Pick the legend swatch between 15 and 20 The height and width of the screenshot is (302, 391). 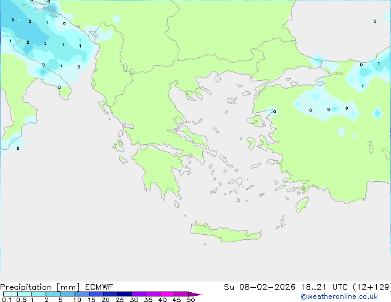tap(96, 294)
